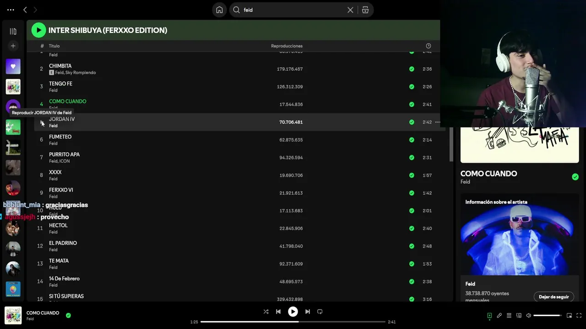Open more options for JORDAN IV
Image resolution: width=586 pixels, height=329 pixels.
coord(437,122)
